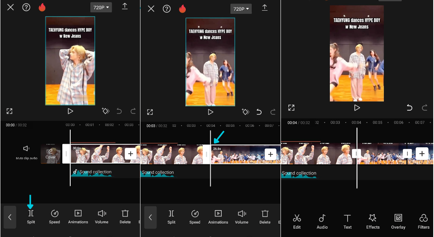Undo last action in middle panel
The image size is (434, 237).
pyautogui.click(x=259, y=112)
